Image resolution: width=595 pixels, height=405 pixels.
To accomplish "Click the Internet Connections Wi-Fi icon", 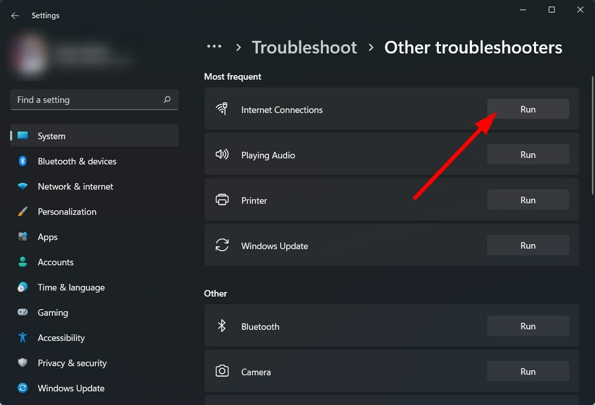I will [x=222, y=109].
